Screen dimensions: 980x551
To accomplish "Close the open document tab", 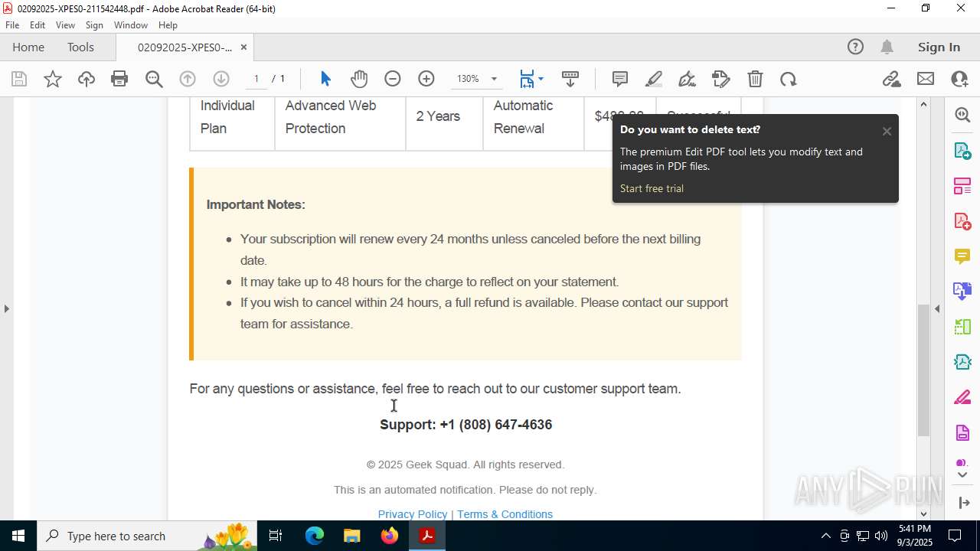I will click(x=243, y=47).
